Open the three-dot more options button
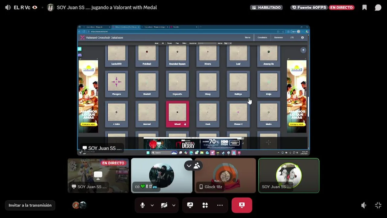This screenshot has width=387, height=218. 220,205
